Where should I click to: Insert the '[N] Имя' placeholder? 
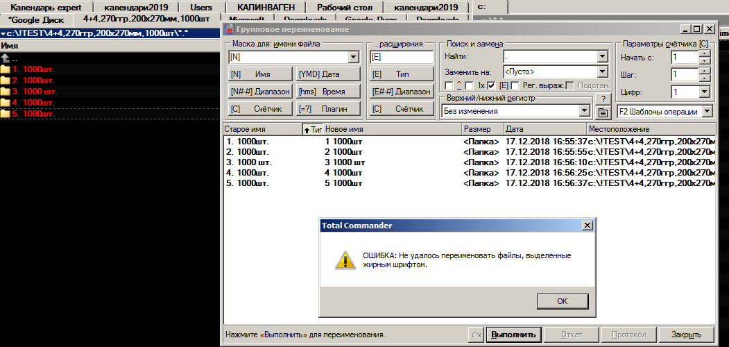coord(260,74)
